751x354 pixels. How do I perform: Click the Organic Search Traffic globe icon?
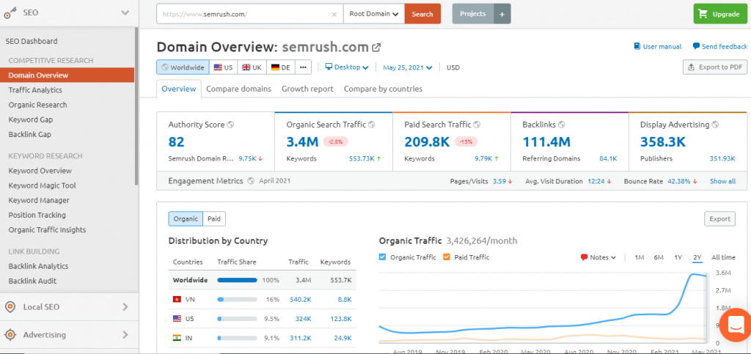coord(372,125)
